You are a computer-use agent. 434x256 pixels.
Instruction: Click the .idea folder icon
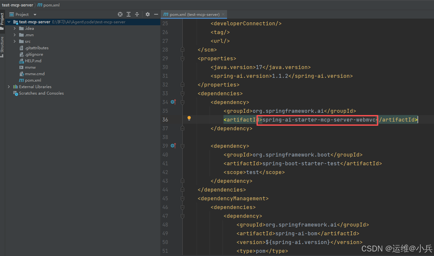click(21, 29)
